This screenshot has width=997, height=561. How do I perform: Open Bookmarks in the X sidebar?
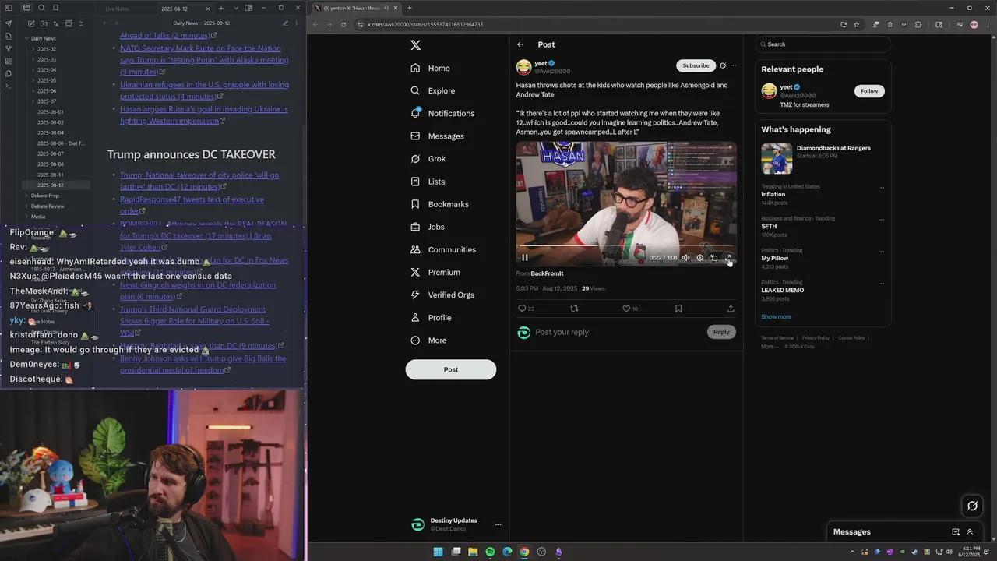[x=439, y=204]
